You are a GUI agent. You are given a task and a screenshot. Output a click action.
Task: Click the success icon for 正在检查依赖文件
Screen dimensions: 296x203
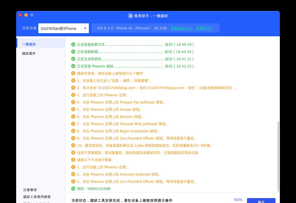coord(73,44)
